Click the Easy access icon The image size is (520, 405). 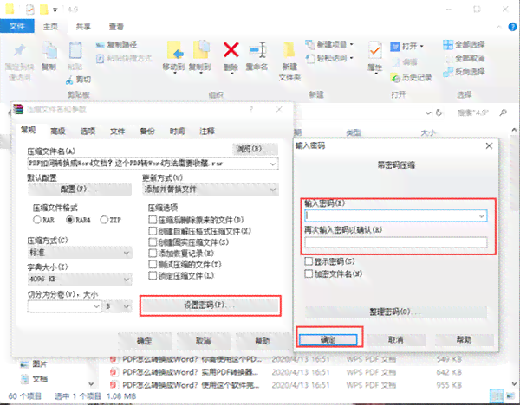coord(309,58)
